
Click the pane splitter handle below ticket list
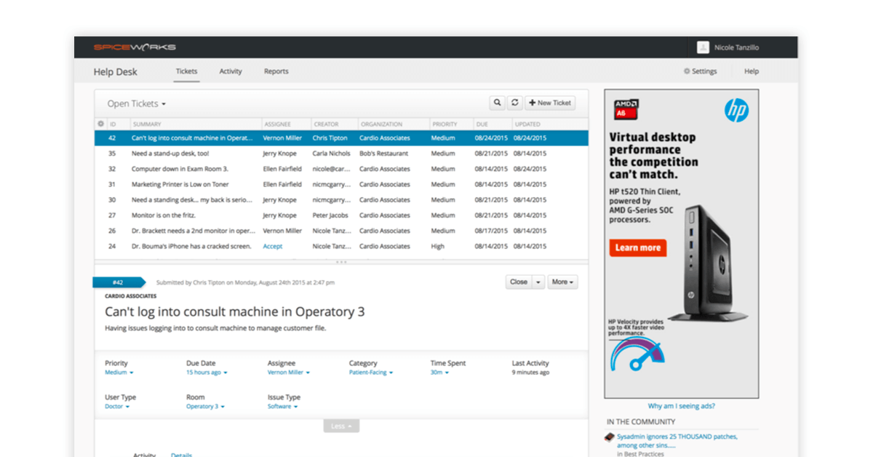[341, 261]
